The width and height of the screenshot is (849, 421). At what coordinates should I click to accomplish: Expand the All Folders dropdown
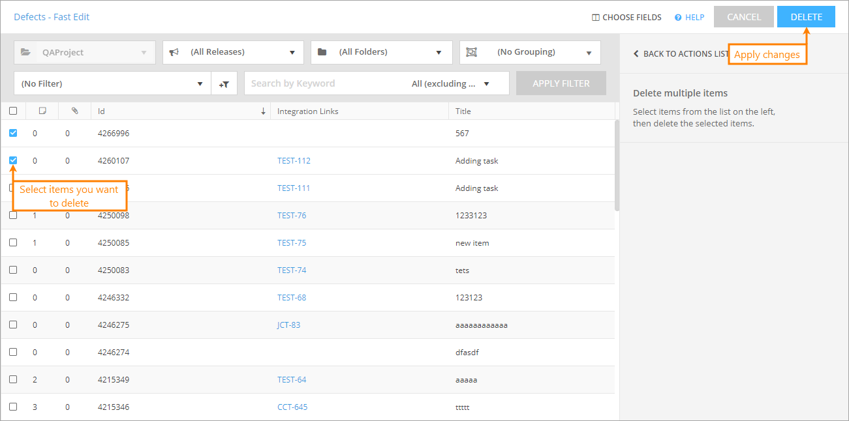click(x=381, y=52)
